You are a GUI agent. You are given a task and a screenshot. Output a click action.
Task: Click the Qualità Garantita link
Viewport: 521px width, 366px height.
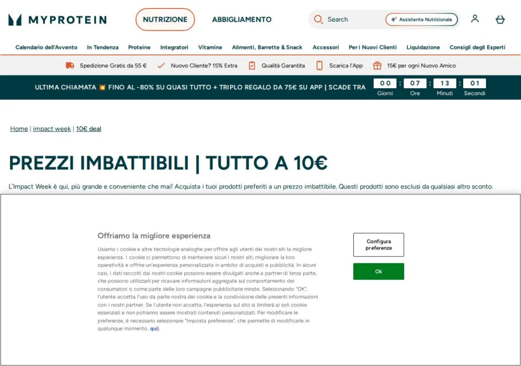pos(283,66)
